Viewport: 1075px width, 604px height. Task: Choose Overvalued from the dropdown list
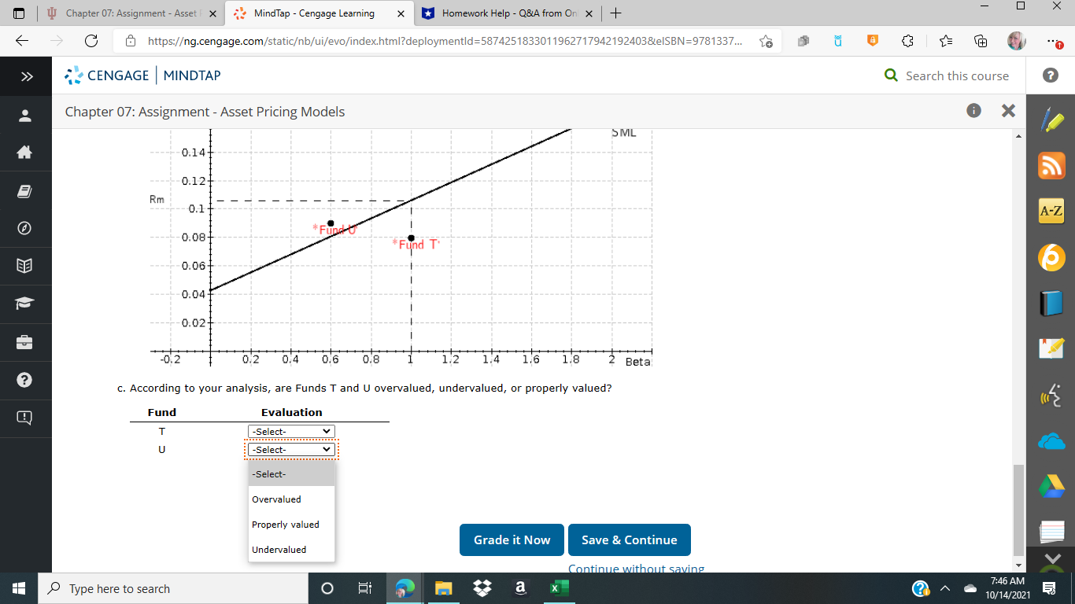coord(292,499)
